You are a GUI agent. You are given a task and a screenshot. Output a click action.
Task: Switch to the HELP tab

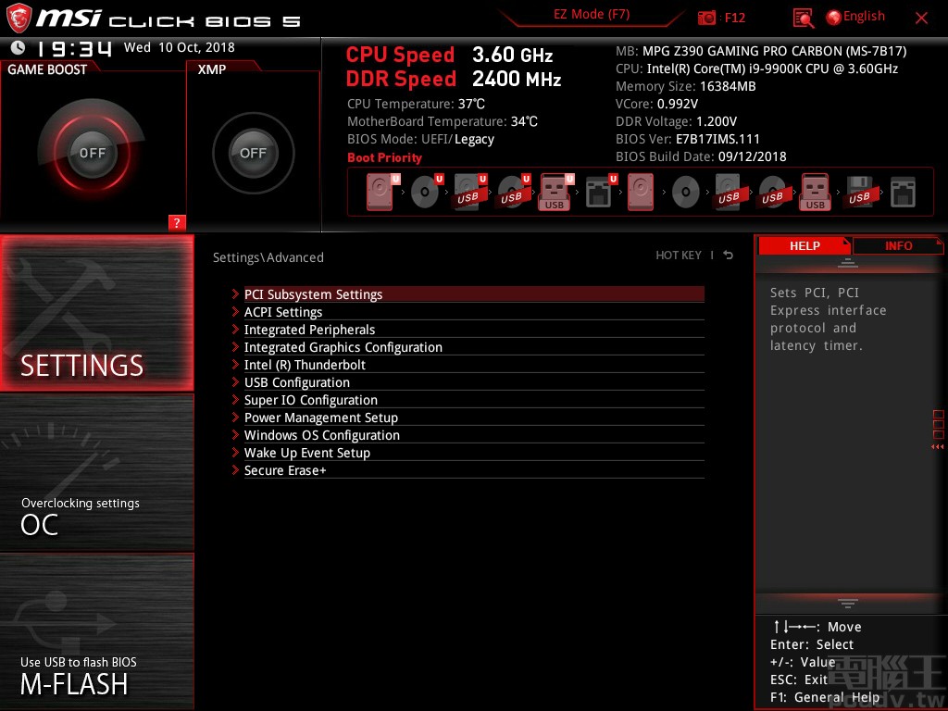pos(805,245)
